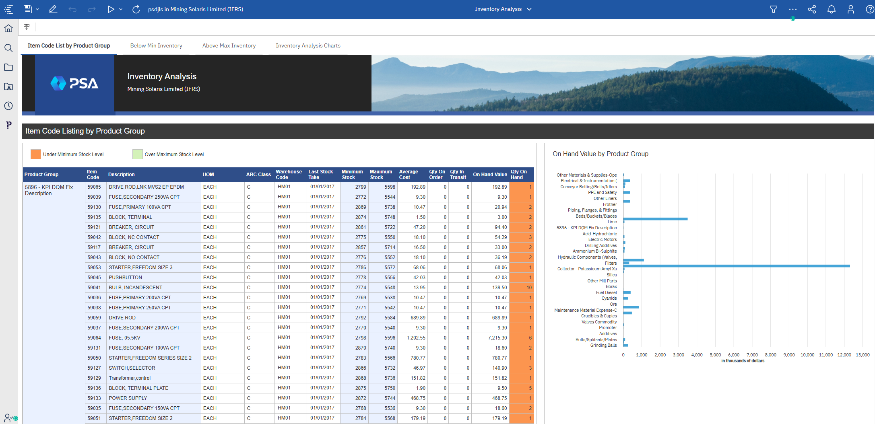Image resolution: width=875 pixels, height=424 pixels.
Task: Open run options dropdown beside play
Action: 121,9
